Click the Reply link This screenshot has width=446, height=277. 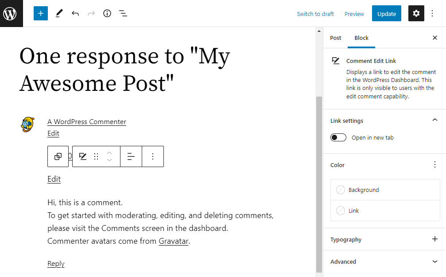[x=56, y=264]
